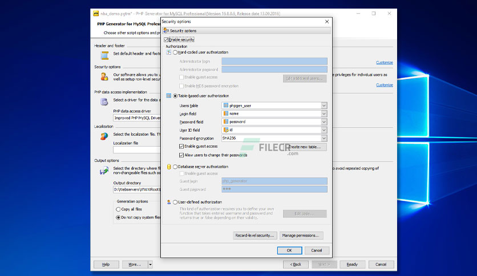Open the User ID field dropdown
Viewport: 477px width, 276px height.
coord(324,130)
